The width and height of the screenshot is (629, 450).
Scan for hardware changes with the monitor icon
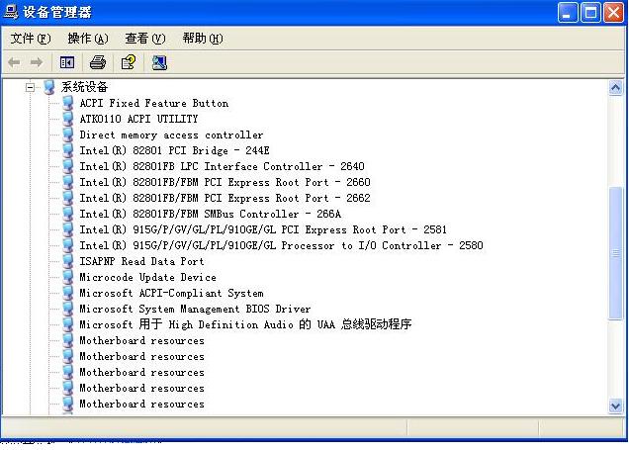[159, 62]
